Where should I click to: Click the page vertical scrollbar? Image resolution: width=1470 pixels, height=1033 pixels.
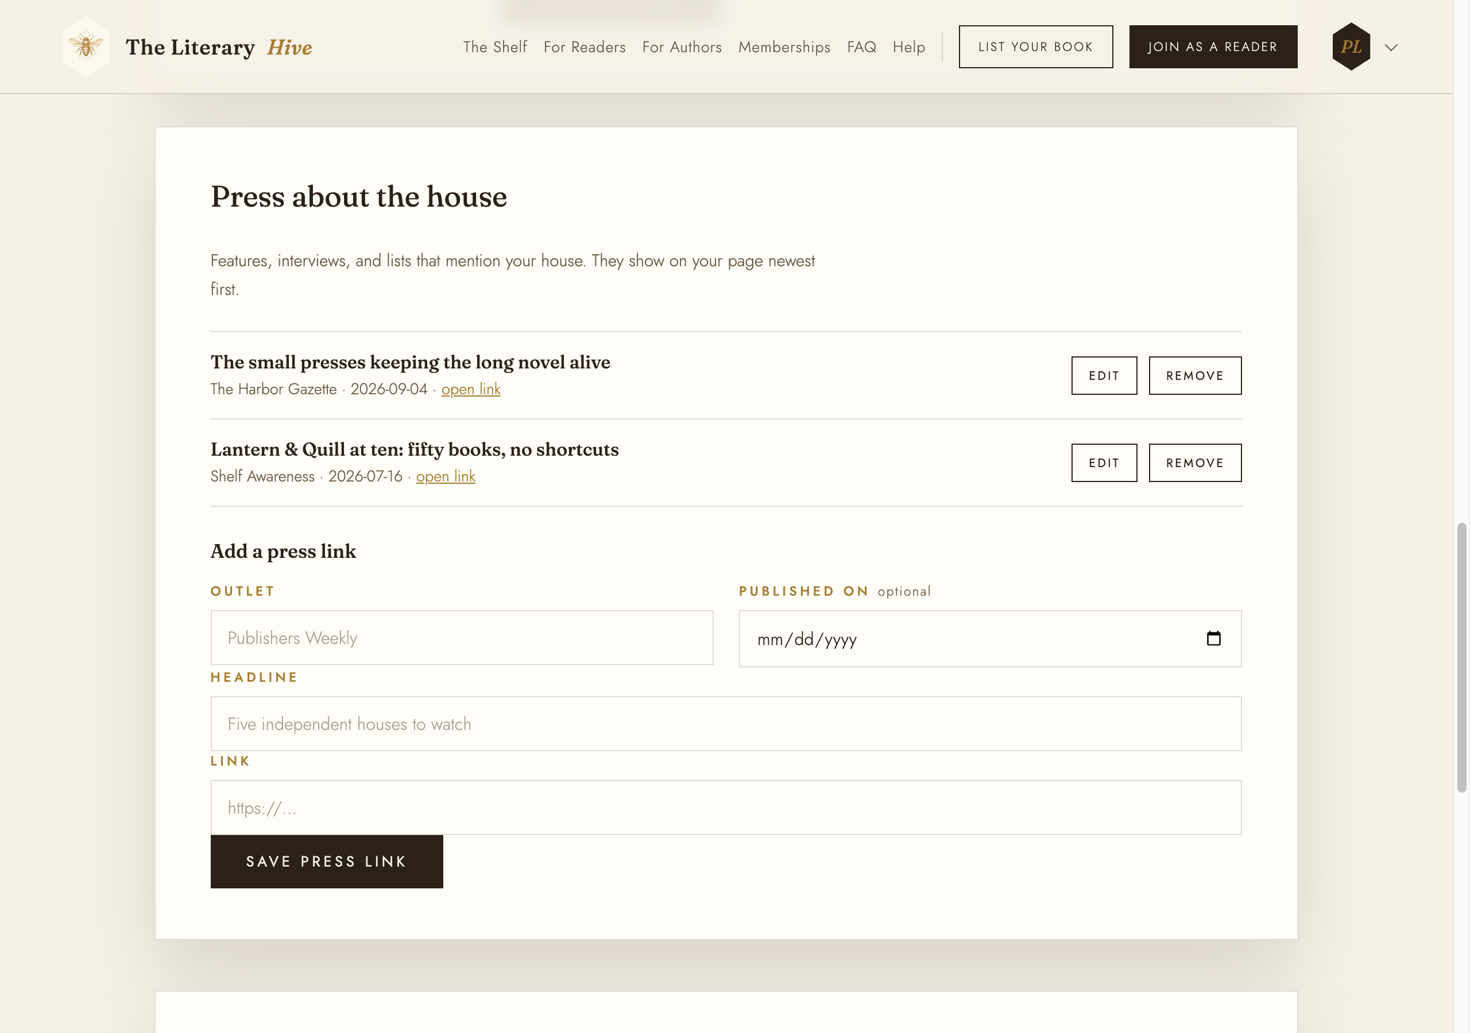click(1462, 658)
